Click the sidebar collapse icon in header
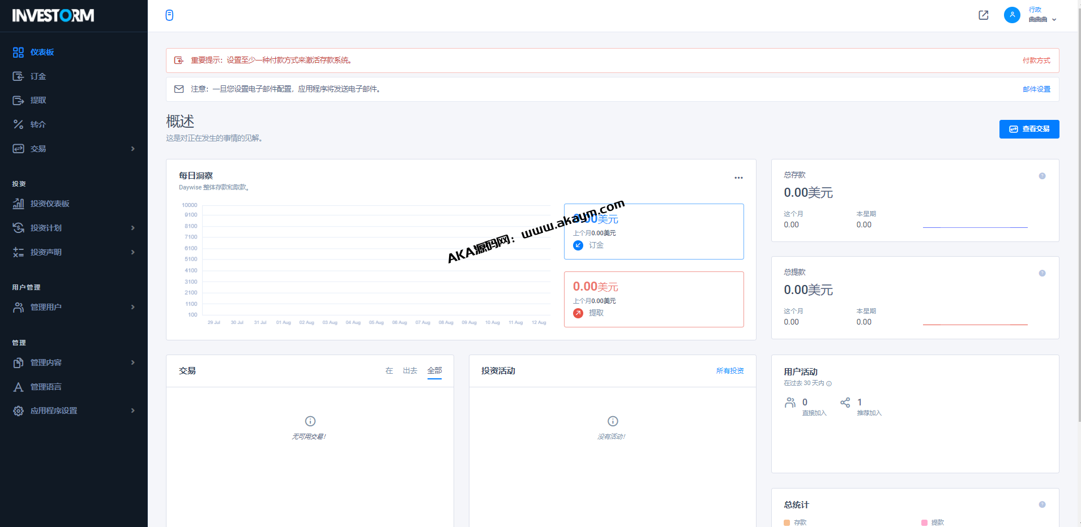Image resolution: width=1081 pixels, height=527 pixels. [169, 15]
